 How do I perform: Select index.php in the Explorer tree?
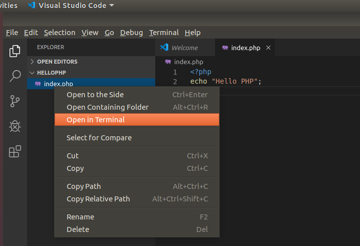click(91, 83)
